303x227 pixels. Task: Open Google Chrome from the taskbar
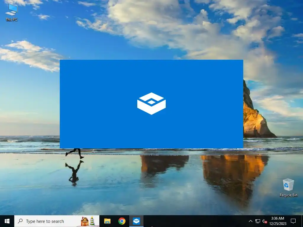click(x=122, y=221)
